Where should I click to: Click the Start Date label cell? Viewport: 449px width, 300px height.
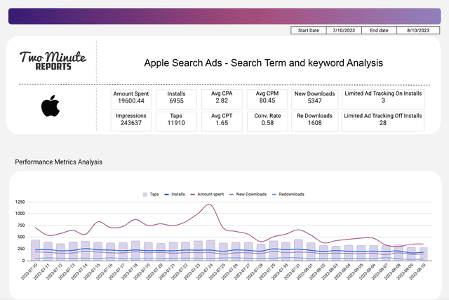pos(309,30)
